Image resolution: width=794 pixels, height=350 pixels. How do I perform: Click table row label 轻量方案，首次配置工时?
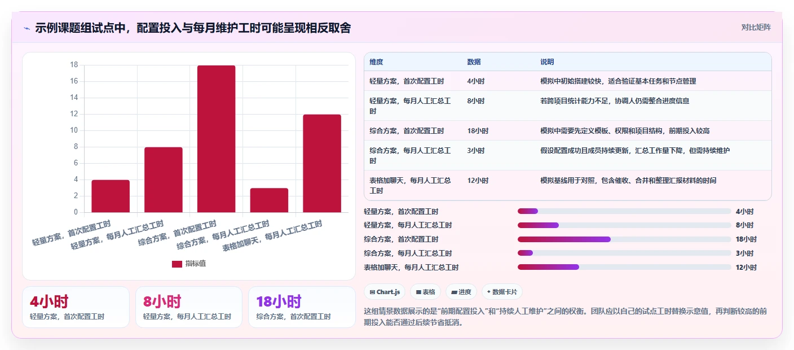(x=407, y=81)
